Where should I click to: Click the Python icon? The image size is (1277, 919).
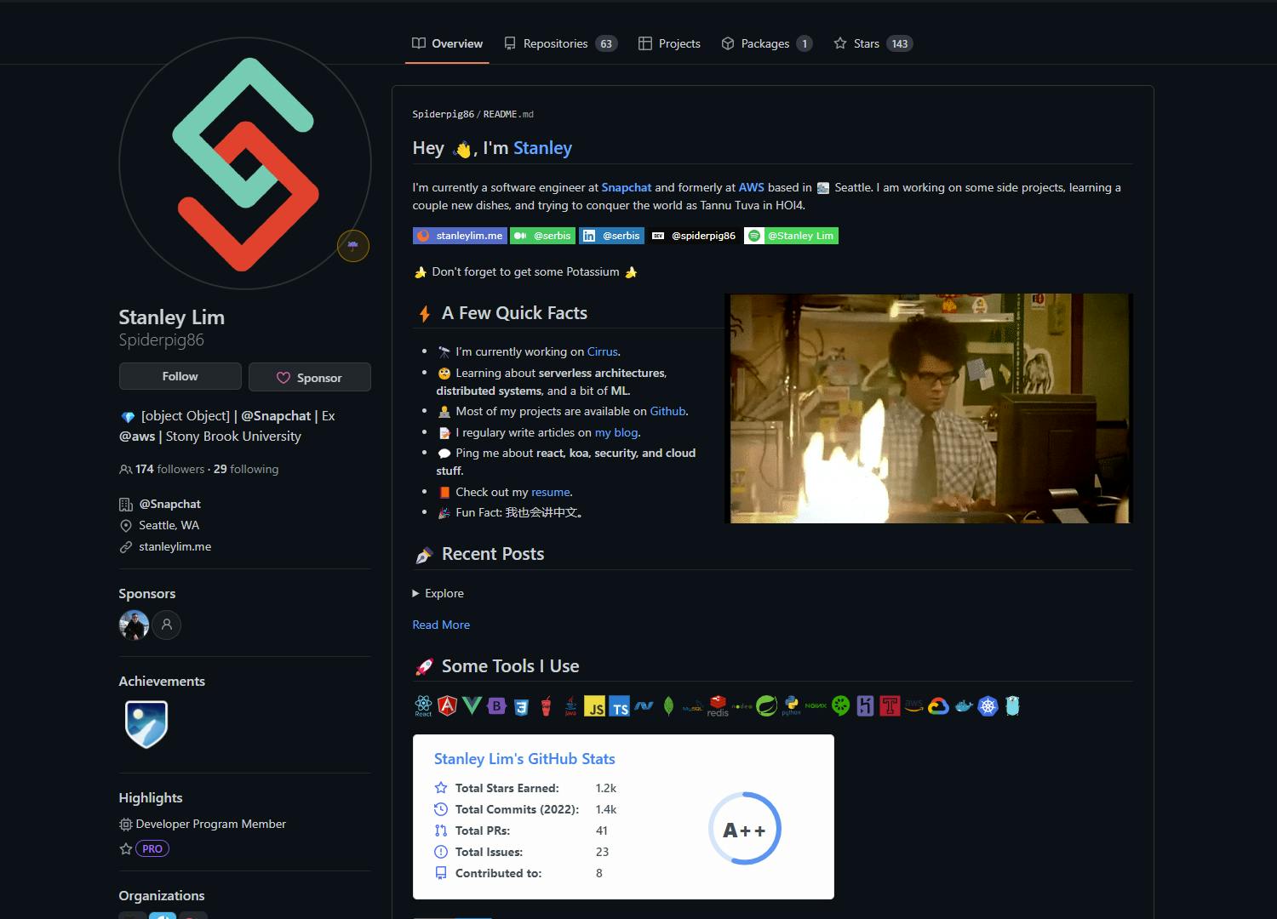(x=792, y=706)
